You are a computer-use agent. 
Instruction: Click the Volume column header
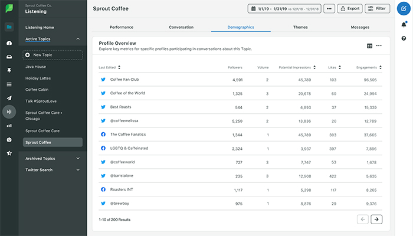coord(263,67)
